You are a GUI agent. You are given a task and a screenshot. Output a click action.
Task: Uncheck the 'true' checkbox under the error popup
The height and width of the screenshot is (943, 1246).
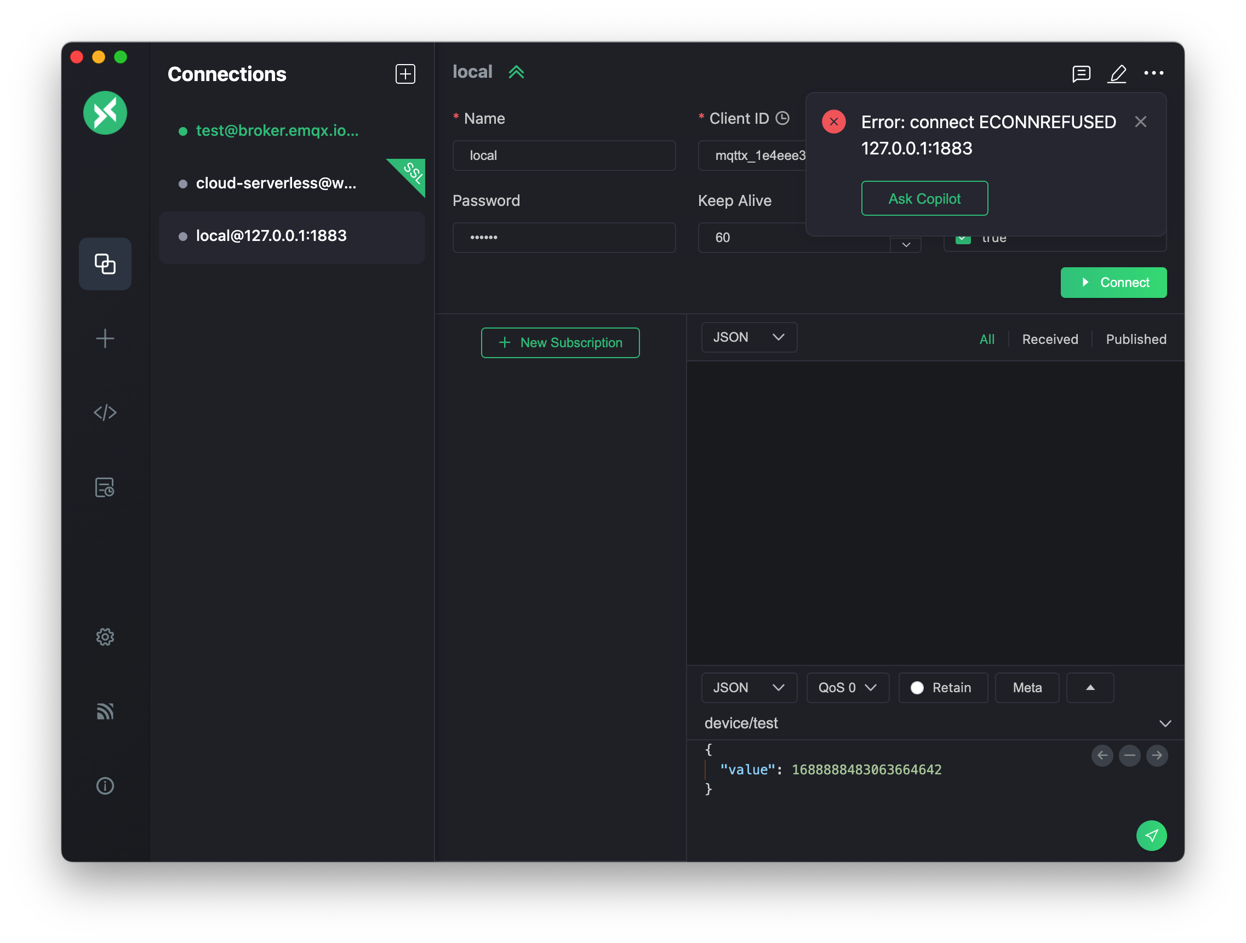[x=963, y=240]
